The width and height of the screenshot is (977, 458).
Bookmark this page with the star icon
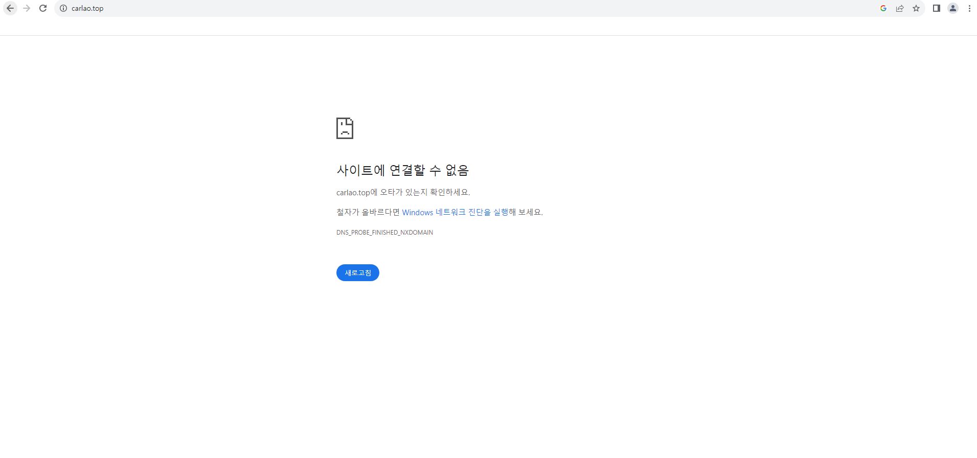click(x=916, y=8)
